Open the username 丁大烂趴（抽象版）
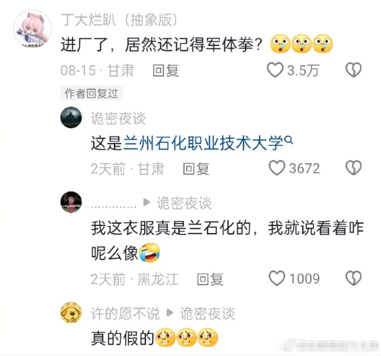The height and width of the screenshot is (356, 381). point(119,19)
